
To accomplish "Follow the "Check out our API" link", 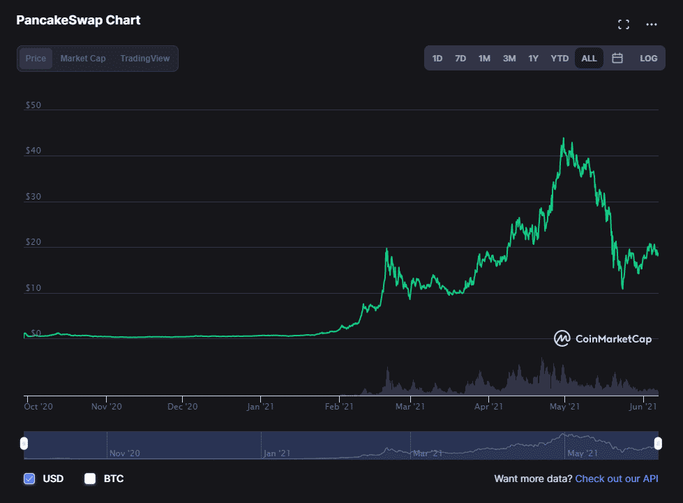I will point(616,479).
